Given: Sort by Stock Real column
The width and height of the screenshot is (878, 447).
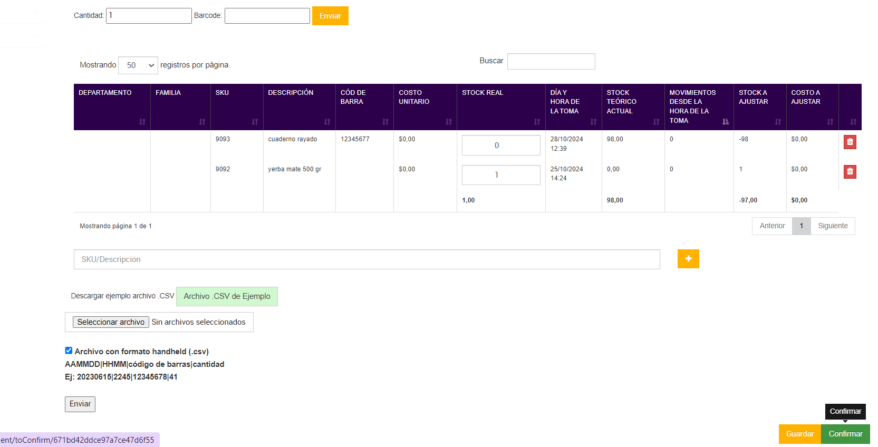Looking at the screenshot, I should pos(537,122).
